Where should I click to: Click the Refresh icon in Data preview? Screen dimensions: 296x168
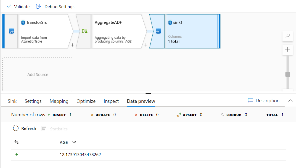pos(16,128)
